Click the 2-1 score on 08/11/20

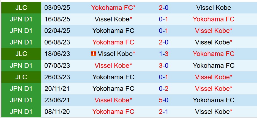pos(163,112)
